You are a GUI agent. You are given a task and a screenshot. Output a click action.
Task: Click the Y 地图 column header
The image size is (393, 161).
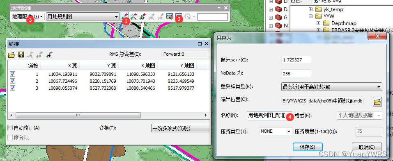(177, 66)
